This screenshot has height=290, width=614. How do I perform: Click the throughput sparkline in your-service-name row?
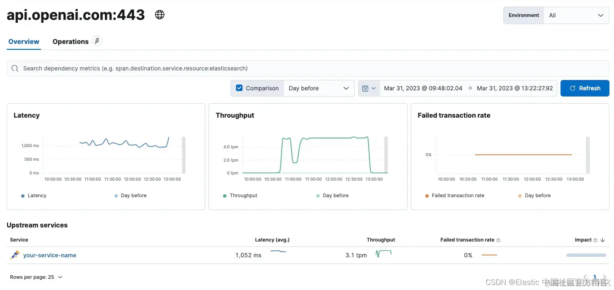[x=383, y=254]
